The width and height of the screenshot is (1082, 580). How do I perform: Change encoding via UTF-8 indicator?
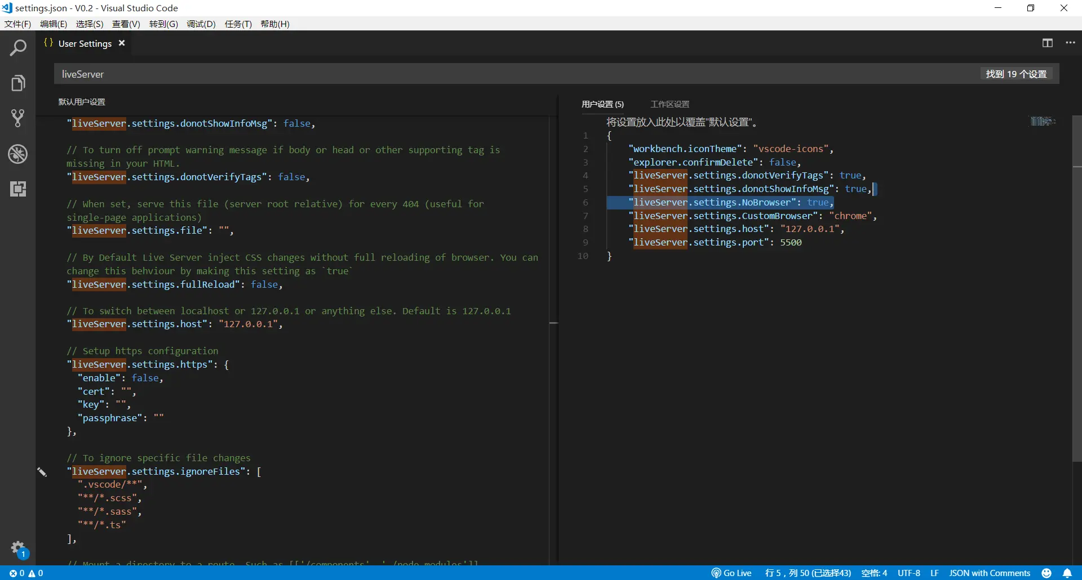[x=908, y=573]
